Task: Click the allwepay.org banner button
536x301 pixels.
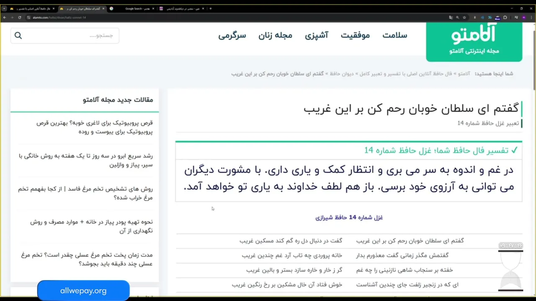Action: pyautogui.click(x=83, y=291)
